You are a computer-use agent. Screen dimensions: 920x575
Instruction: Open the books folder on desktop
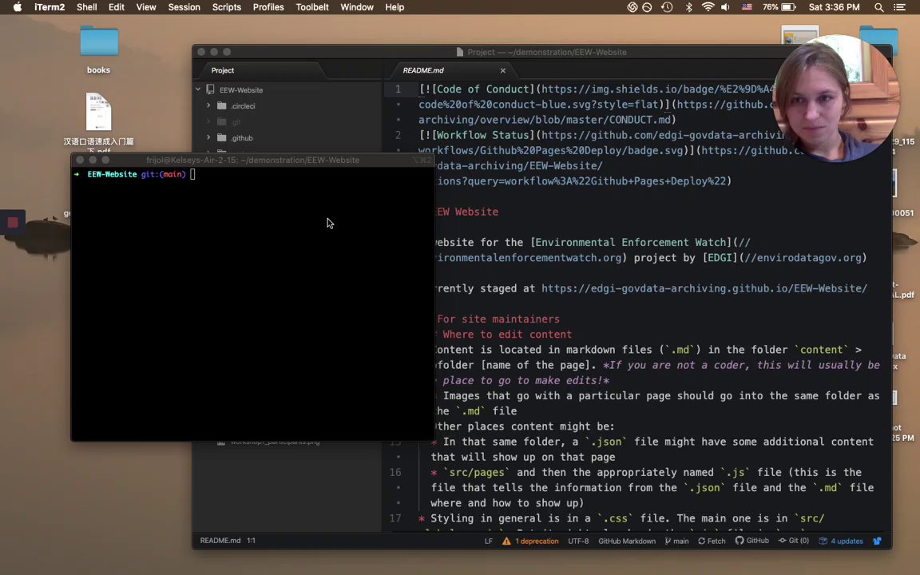[x=98, y=50]
